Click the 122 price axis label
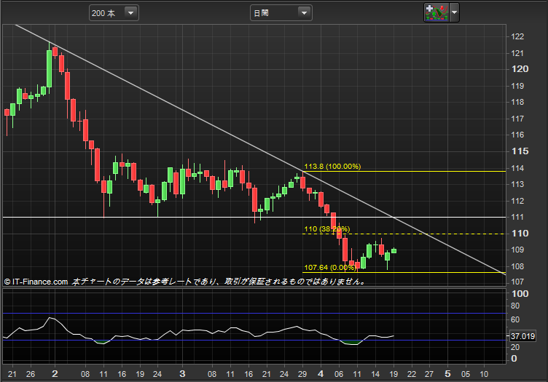Viewport: 548px width, 382px height. coord(517,36)
